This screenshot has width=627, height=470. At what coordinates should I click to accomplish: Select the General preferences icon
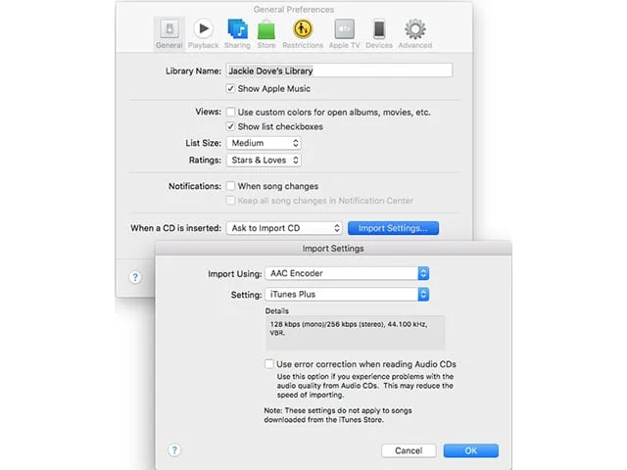click(x=169, y=33)
